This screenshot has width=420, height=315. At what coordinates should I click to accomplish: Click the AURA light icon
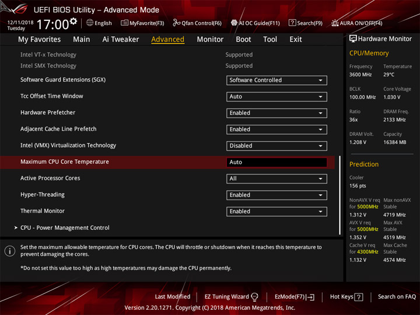[335, 23]
